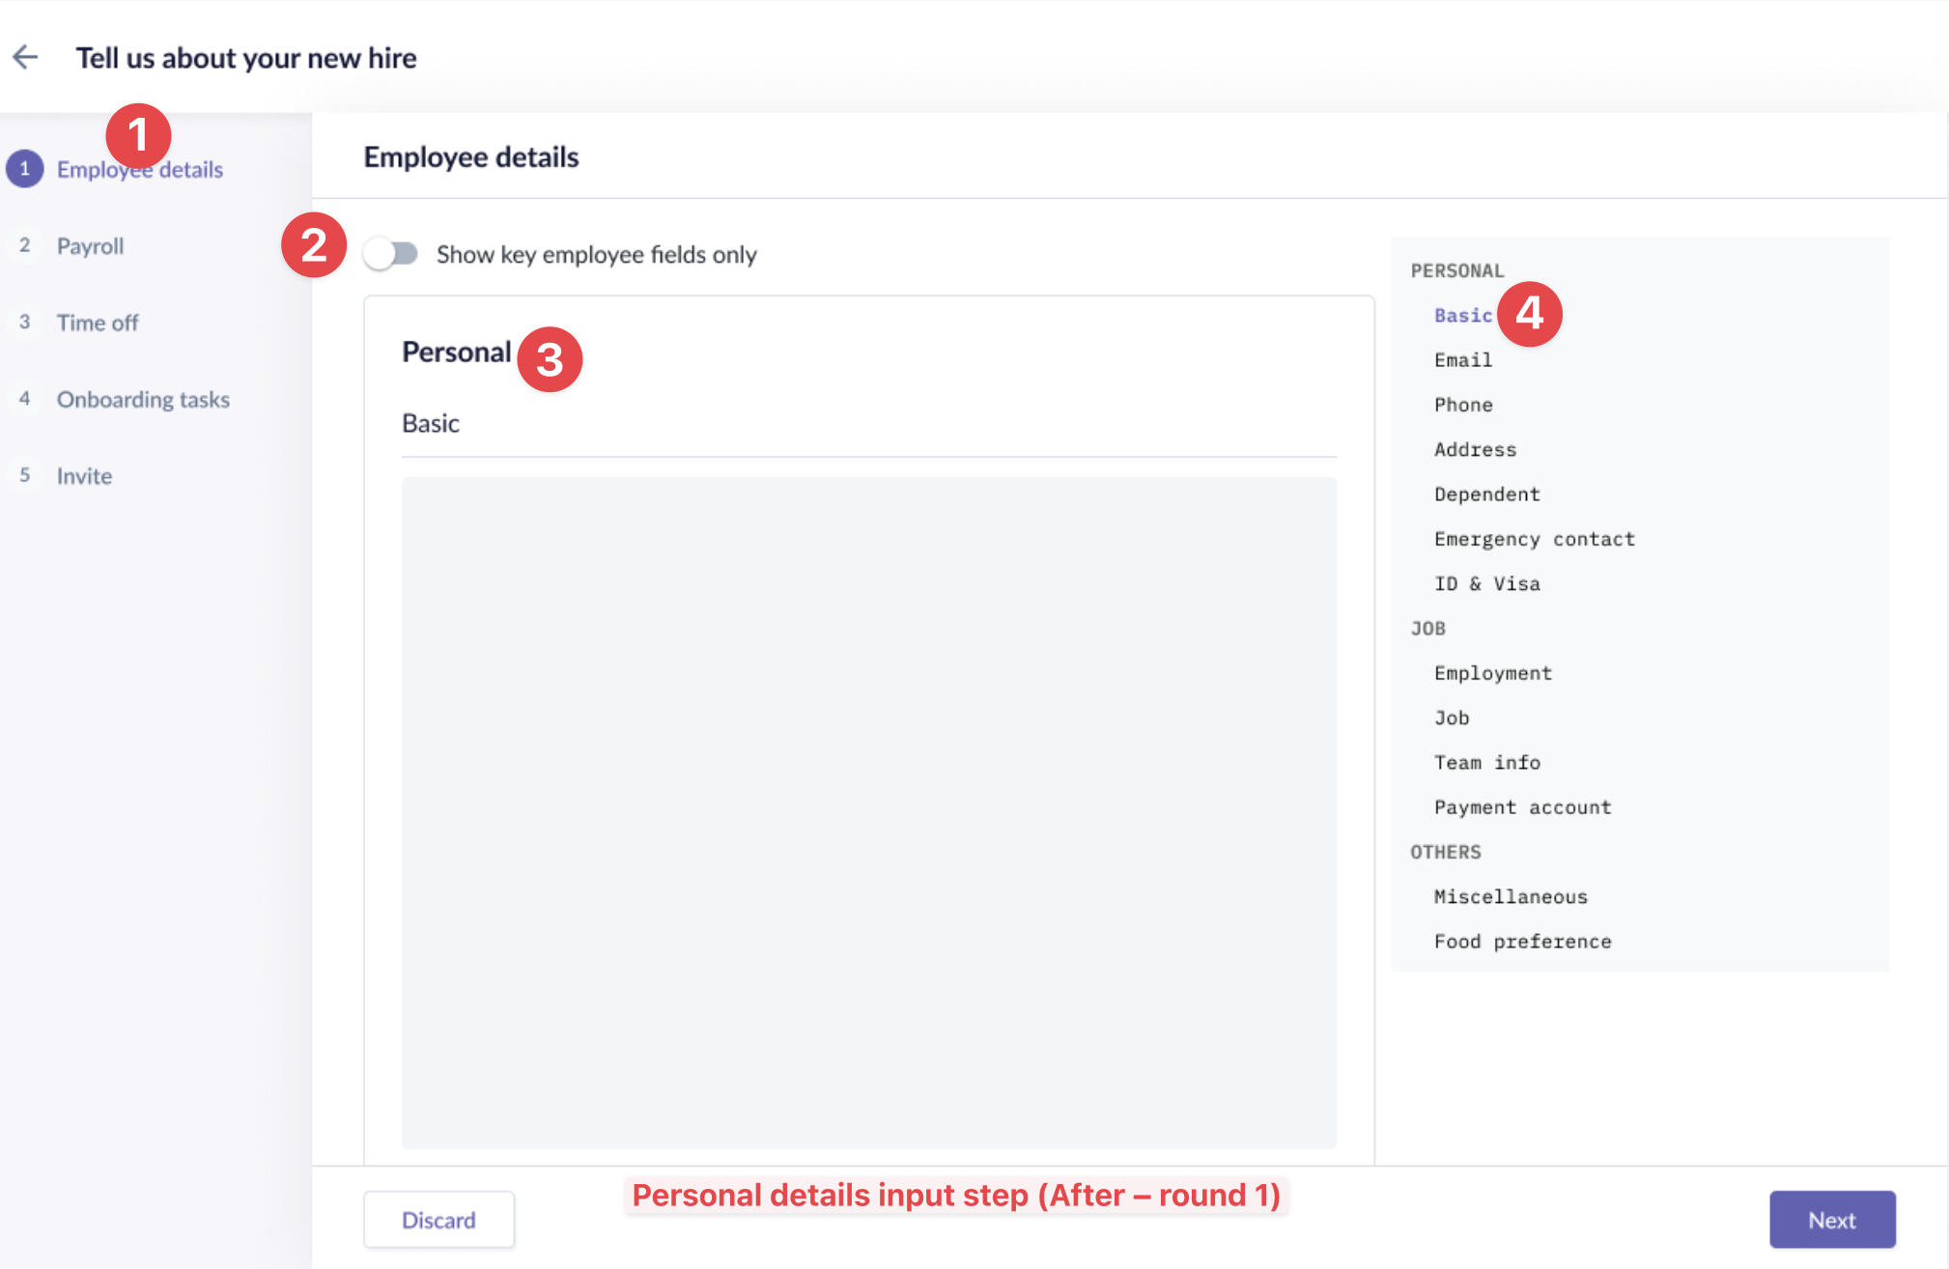
Task: Select ID & Visa in the sidebar
Action: click(x=1486, y=584)
